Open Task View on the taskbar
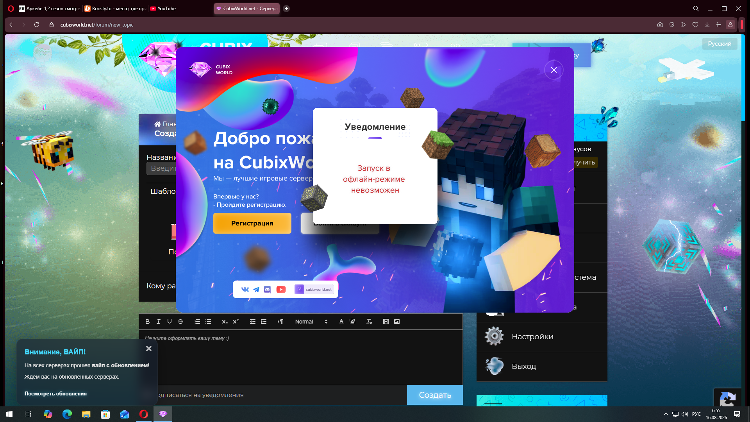Viewport: 750px width, 422px height. coord(28,414)
